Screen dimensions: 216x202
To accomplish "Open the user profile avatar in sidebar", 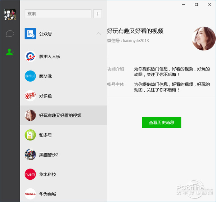I will pos(10,14).
